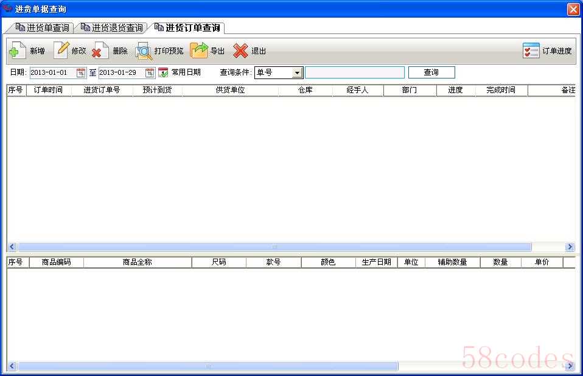Click the 退出 (Exit) red X icon
This screenshot has width=583, height=376.
[241, 50]
